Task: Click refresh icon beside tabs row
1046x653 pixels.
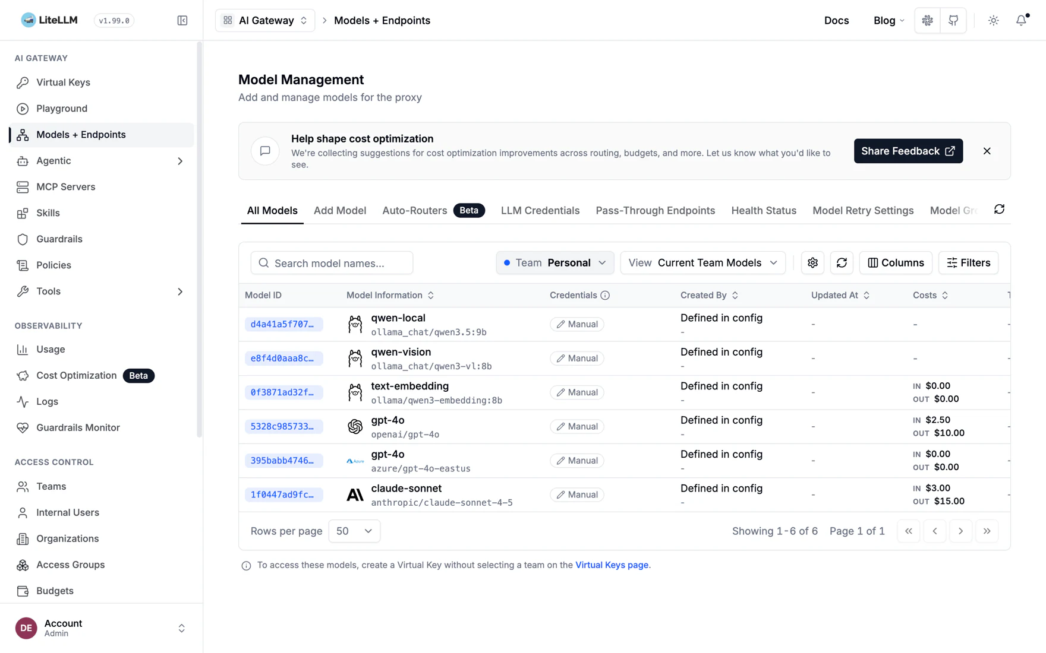Action: tap(999, 210)
